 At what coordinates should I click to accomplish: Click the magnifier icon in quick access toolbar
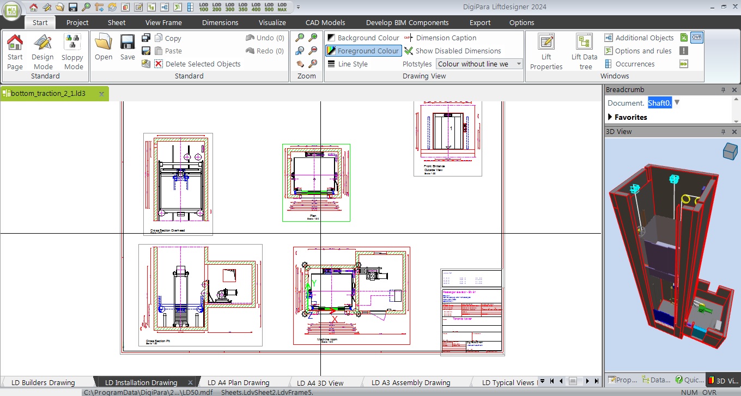(x=86, y=7)
